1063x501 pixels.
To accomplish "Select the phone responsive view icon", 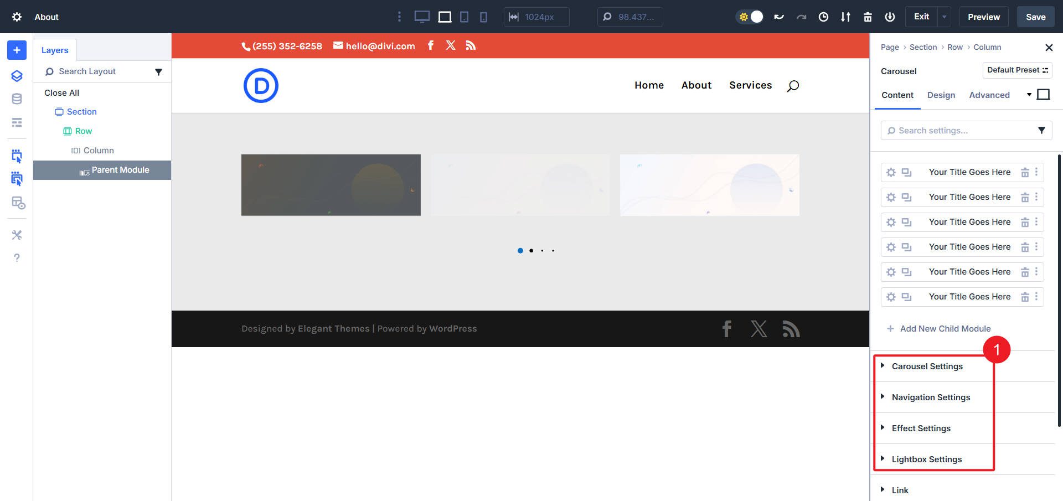I will click(484, 17).
